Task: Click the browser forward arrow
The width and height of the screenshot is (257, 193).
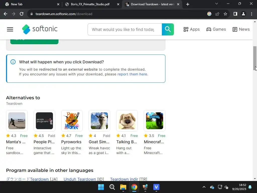Action: 14,14
